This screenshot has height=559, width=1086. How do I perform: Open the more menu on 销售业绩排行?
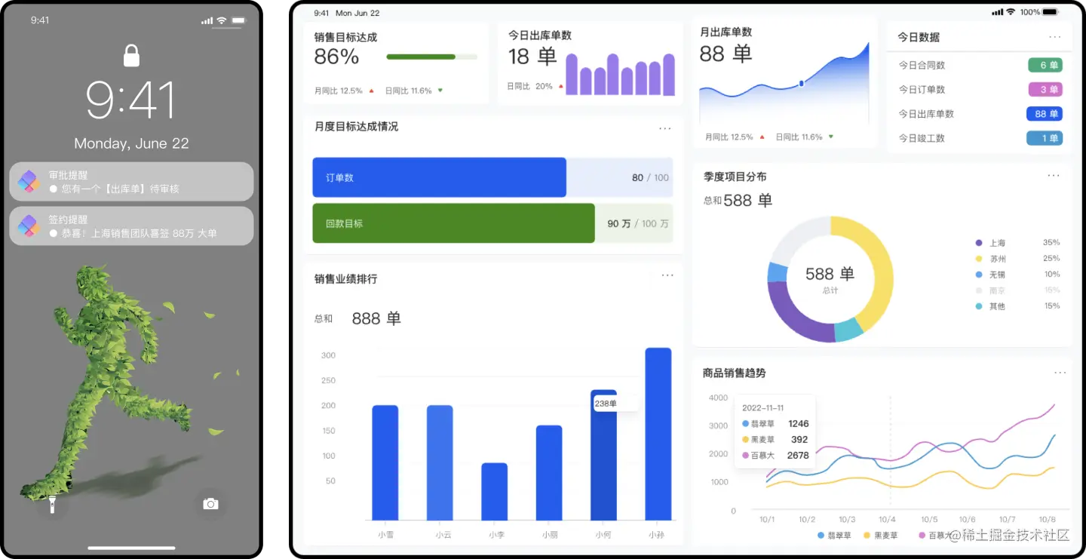coord(667,275)
